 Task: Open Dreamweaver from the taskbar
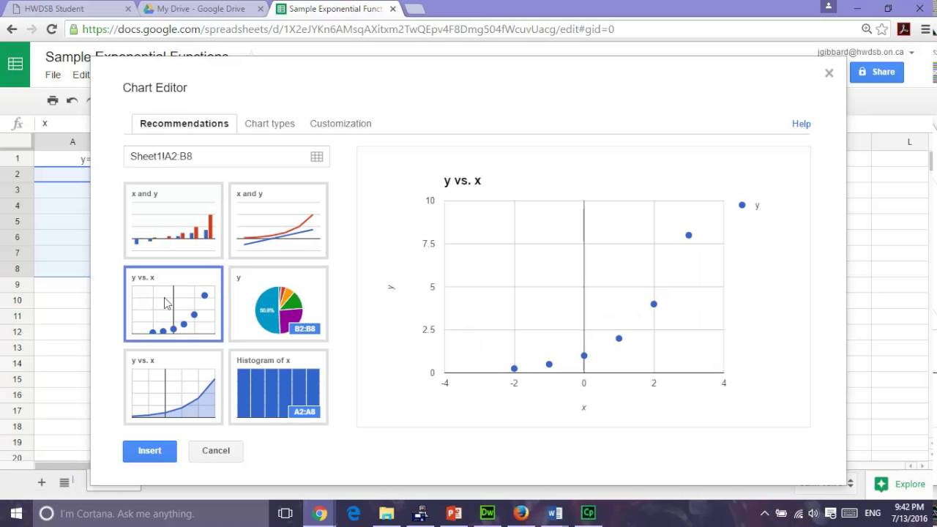(x=488, y=513)
